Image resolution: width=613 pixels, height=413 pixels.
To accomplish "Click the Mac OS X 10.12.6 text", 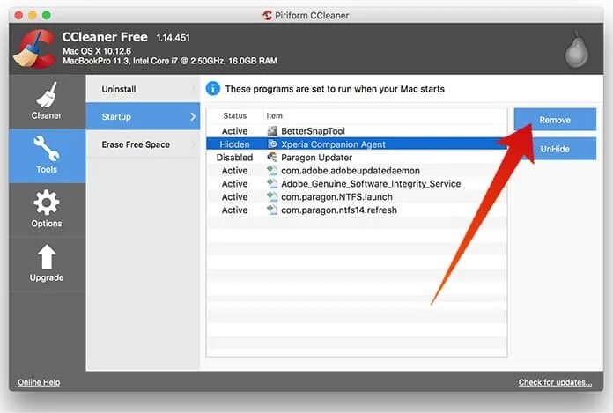I will pos(97,51).
